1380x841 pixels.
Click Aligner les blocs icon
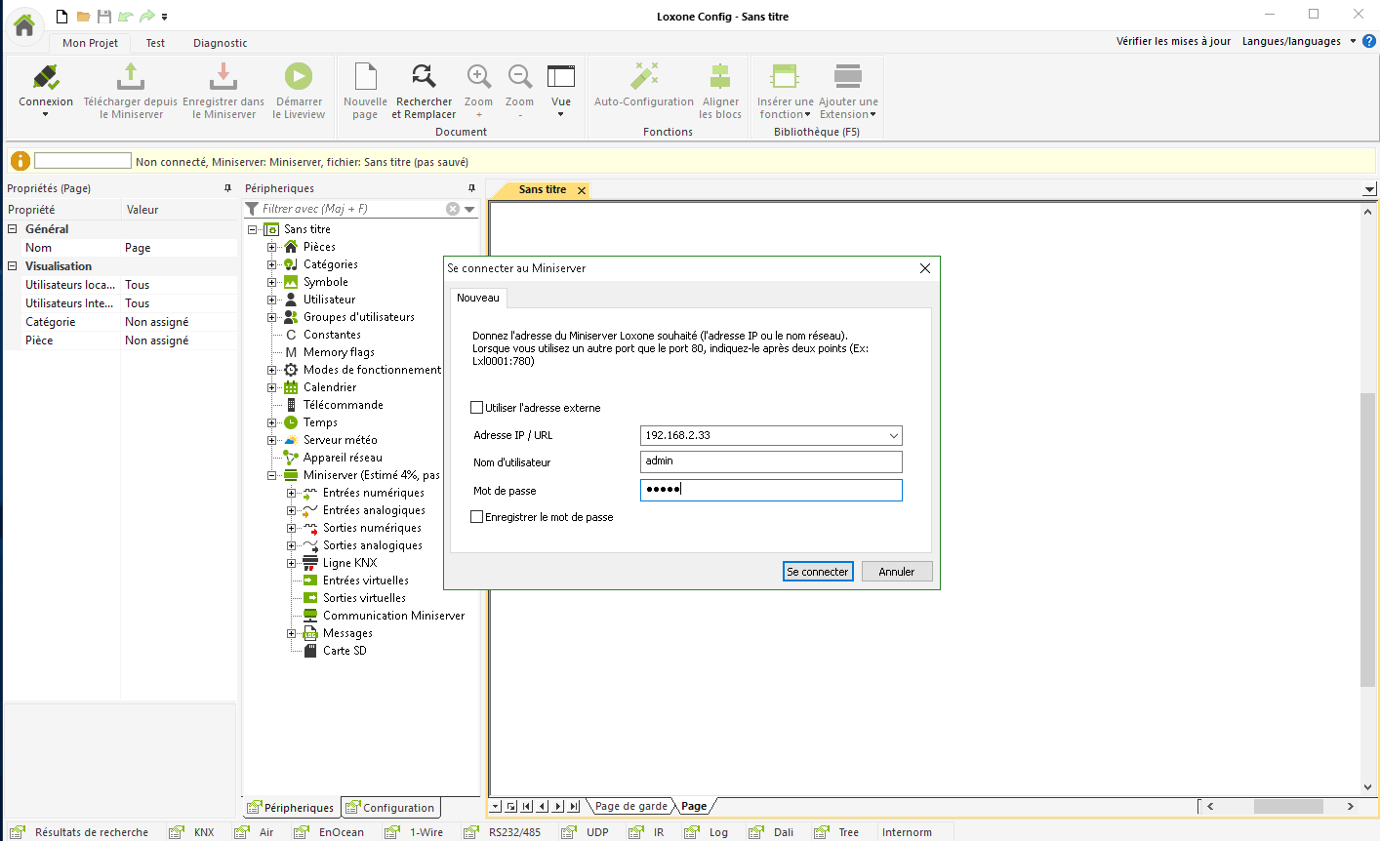pyautogui.click(x=720, y=77)
